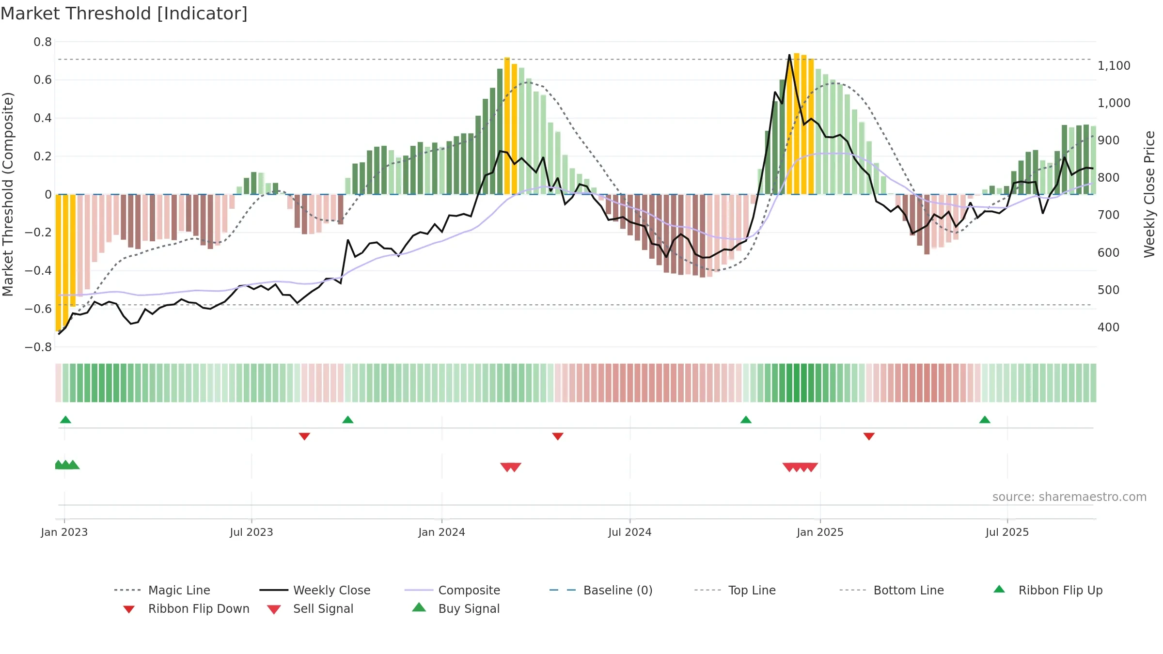The height and width of the screenshot is (654, 1163).
Task: Click the yellow peak bars near Mar 2024
Action: [x=511, y=126]
